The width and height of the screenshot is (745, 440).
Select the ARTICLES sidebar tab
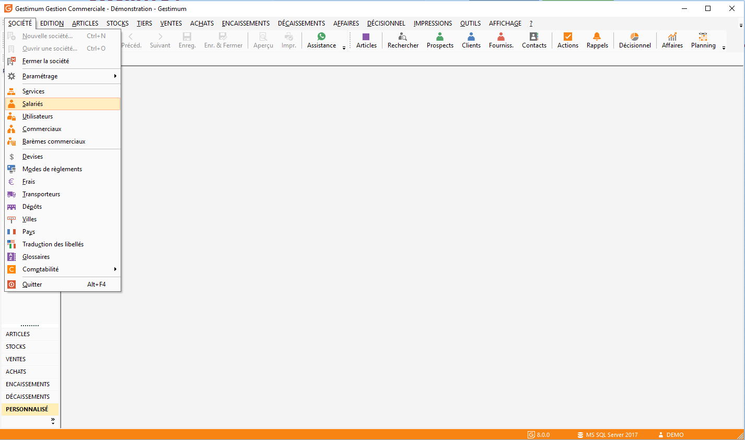[x=30, y=334]
